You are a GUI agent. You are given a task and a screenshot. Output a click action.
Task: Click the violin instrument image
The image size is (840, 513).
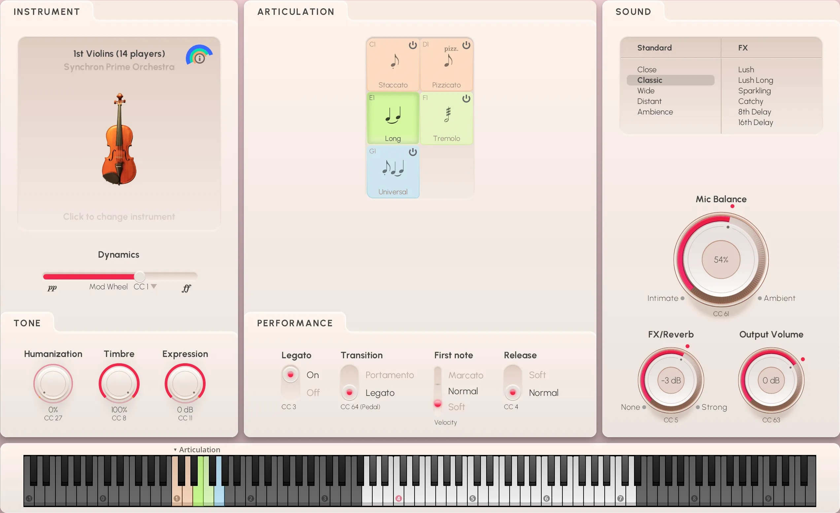point(119,140)
